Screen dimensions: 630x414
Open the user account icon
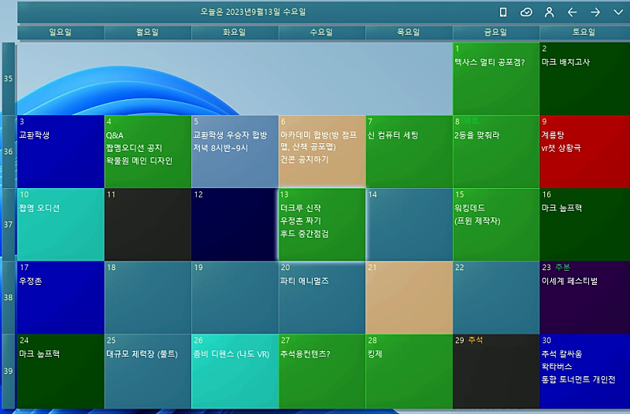click(549, 13)
